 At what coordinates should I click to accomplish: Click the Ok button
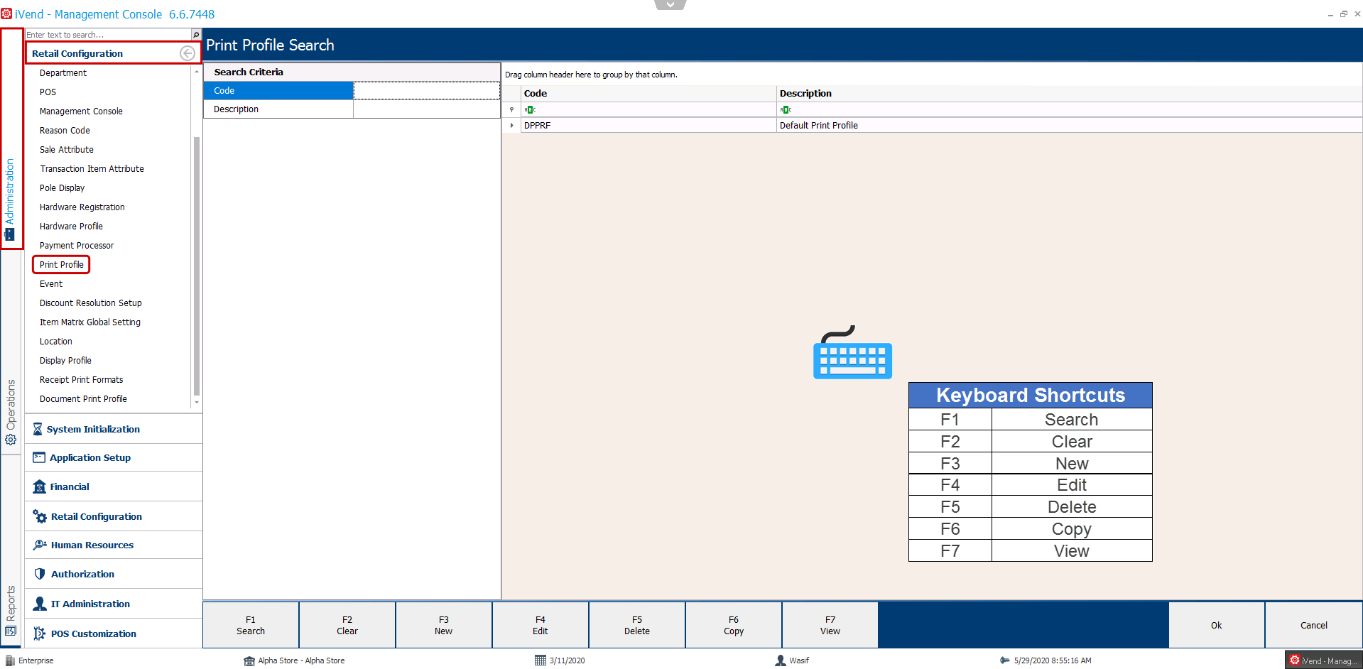1217,625
